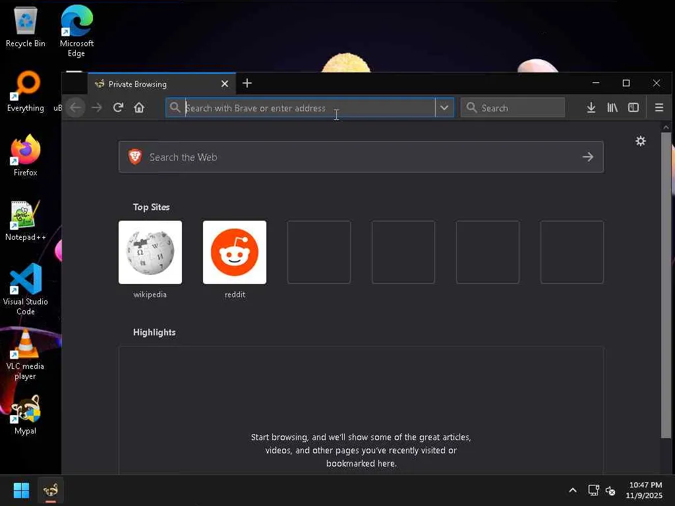Click the Brave lion search icon
Image resolution: width=675 pixels, height=506 pixels.
[135, 157]
